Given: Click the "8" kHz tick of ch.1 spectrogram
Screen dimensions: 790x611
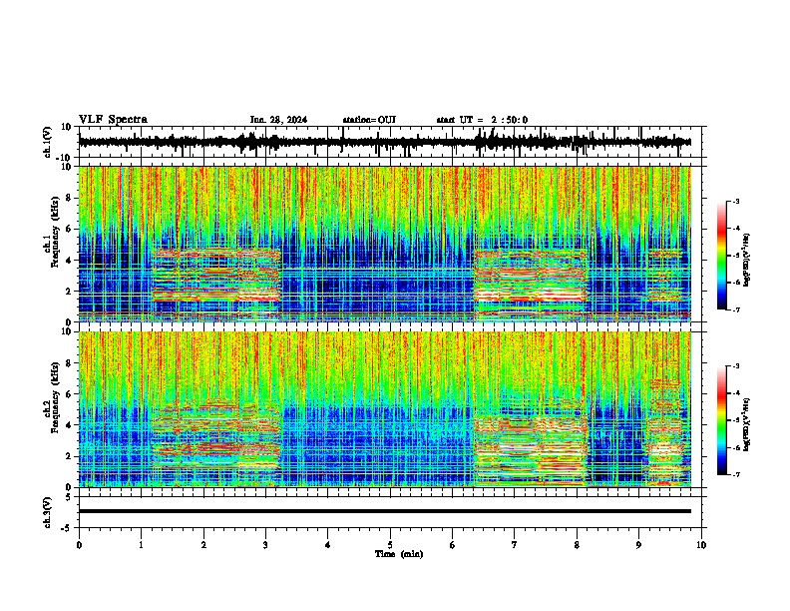Looking at the screenshot, I should [69, 198].
